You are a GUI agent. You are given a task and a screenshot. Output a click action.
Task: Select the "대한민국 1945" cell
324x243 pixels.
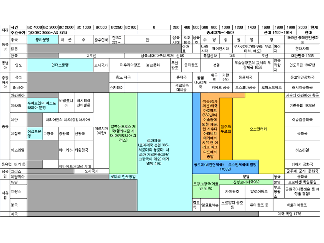302,56
